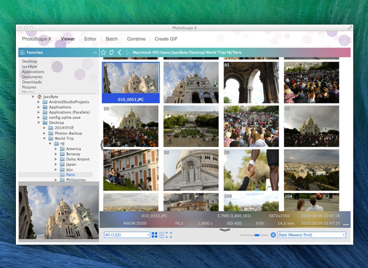368x268 pixels.
Task: Click the Favorites panel icon
Action: point(22,52)
